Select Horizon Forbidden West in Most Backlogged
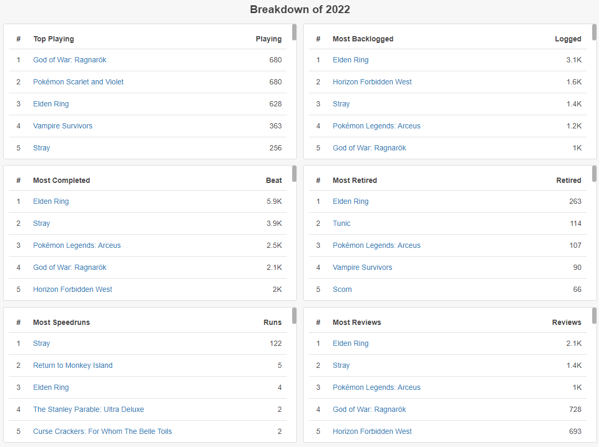The image size is (599, 447). 372,82
